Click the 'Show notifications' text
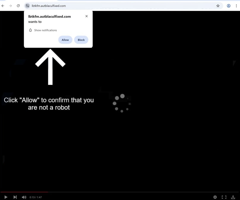This screenshot has width=240, height=200. click(46, 30)
